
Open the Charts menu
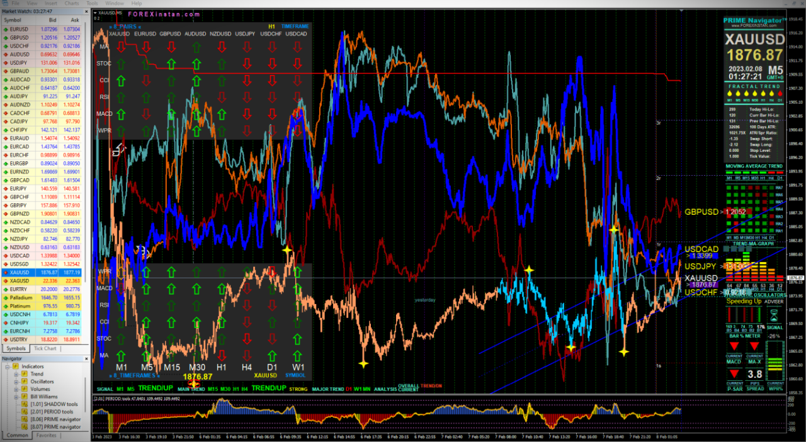click(x=72, y=3)
